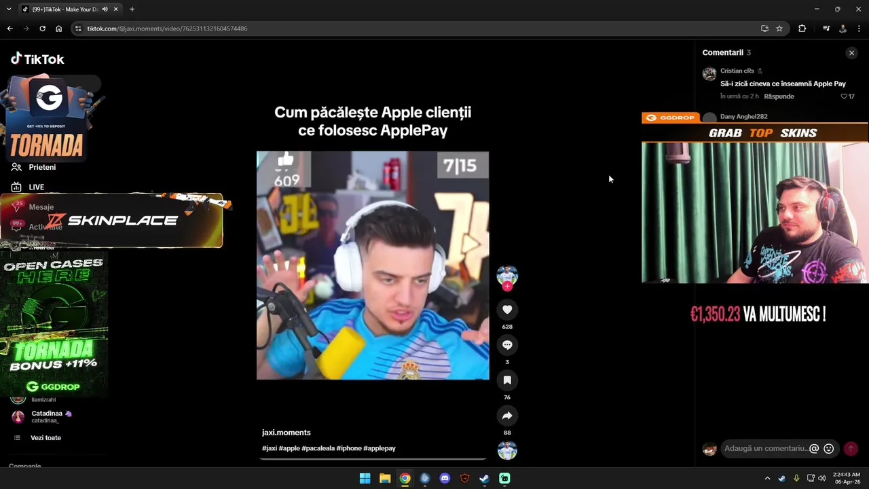This screenshot has height=489, width=869.
Task: Click the taskbar clock and date
Action: click(847, 478)
